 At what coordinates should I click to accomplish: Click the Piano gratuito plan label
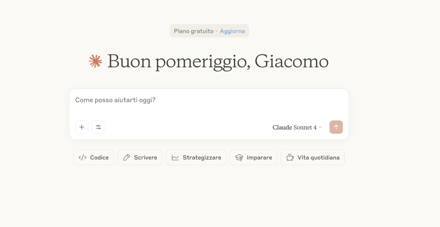point(194,31)
